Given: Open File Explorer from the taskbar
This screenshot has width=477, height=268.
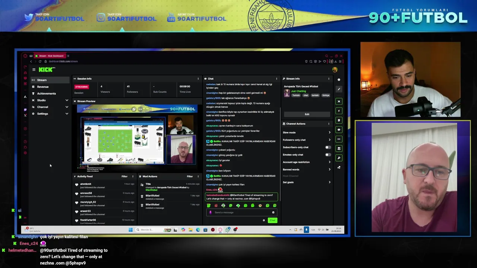Looking at the screenshot, I should (x=190, y=230).
